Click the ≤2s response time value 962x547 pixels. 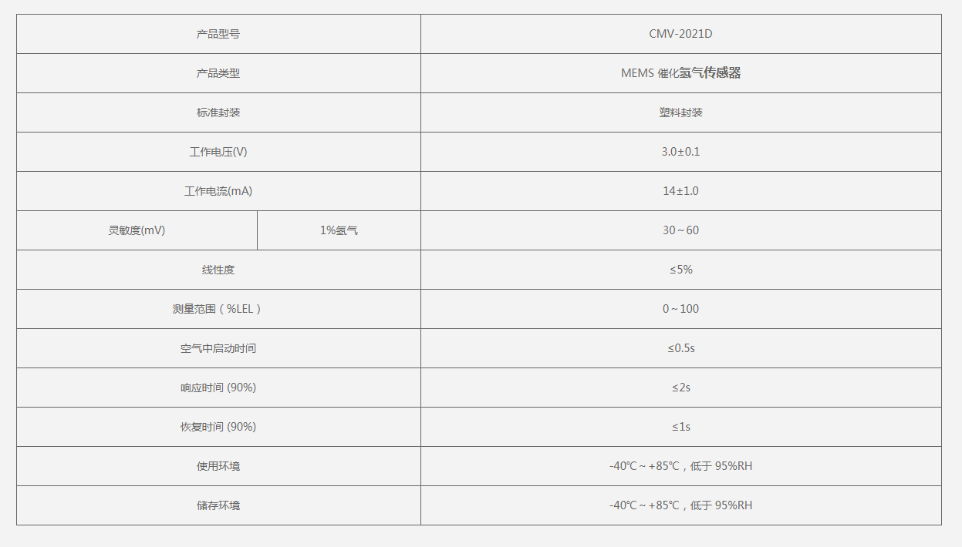click(680, 388)
